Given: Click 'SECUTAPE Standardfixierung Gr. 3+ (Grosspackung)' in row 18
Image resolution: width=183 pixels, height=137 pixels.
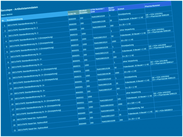Looking at the screenshot, I should pos(39,112).
